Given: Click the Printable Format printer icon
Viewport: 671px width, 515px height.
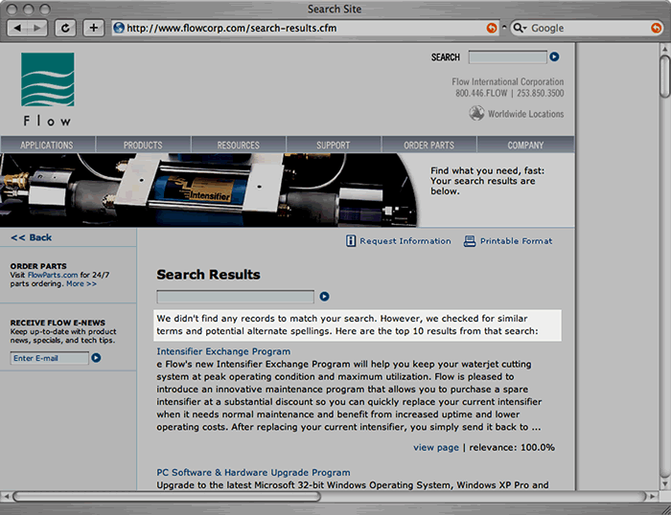Looking at the screenshot, I should pyautogui.click(x=470, y=241).
